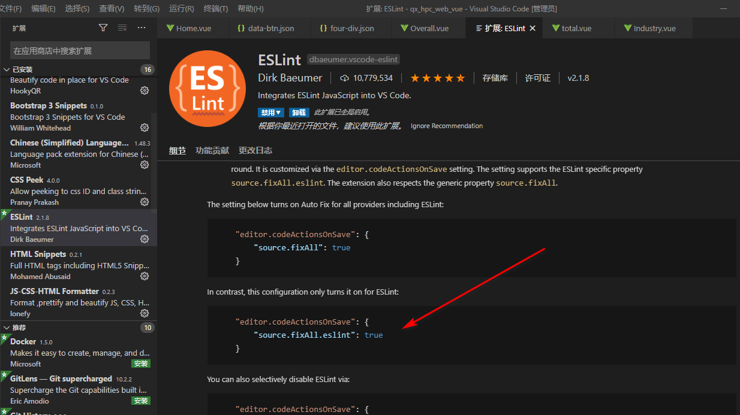Image resolution: width=740 pixels, height=415 pixels.
Task: Open the 禁用 dropdown for ESLint
Action: pyautogui.click(x=271, y=112)
